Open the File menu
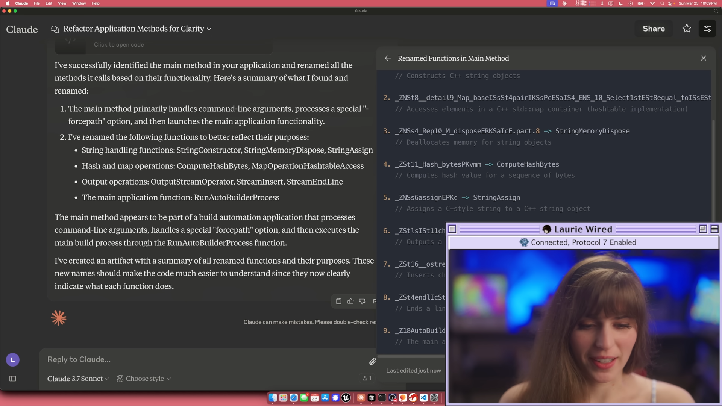Image resolution: width=722 pixels, height=406 pixels. [36, 3]
